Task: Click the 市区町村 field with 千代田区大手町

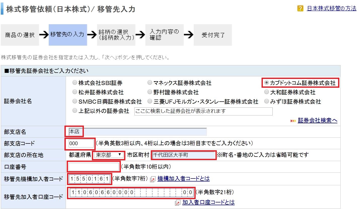Action: point(184,155)
